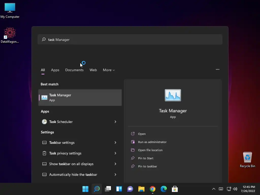Image resolution: width=260 pixels, height=195 pixels.
Task: Click the network tray icon
Action: 229,189
